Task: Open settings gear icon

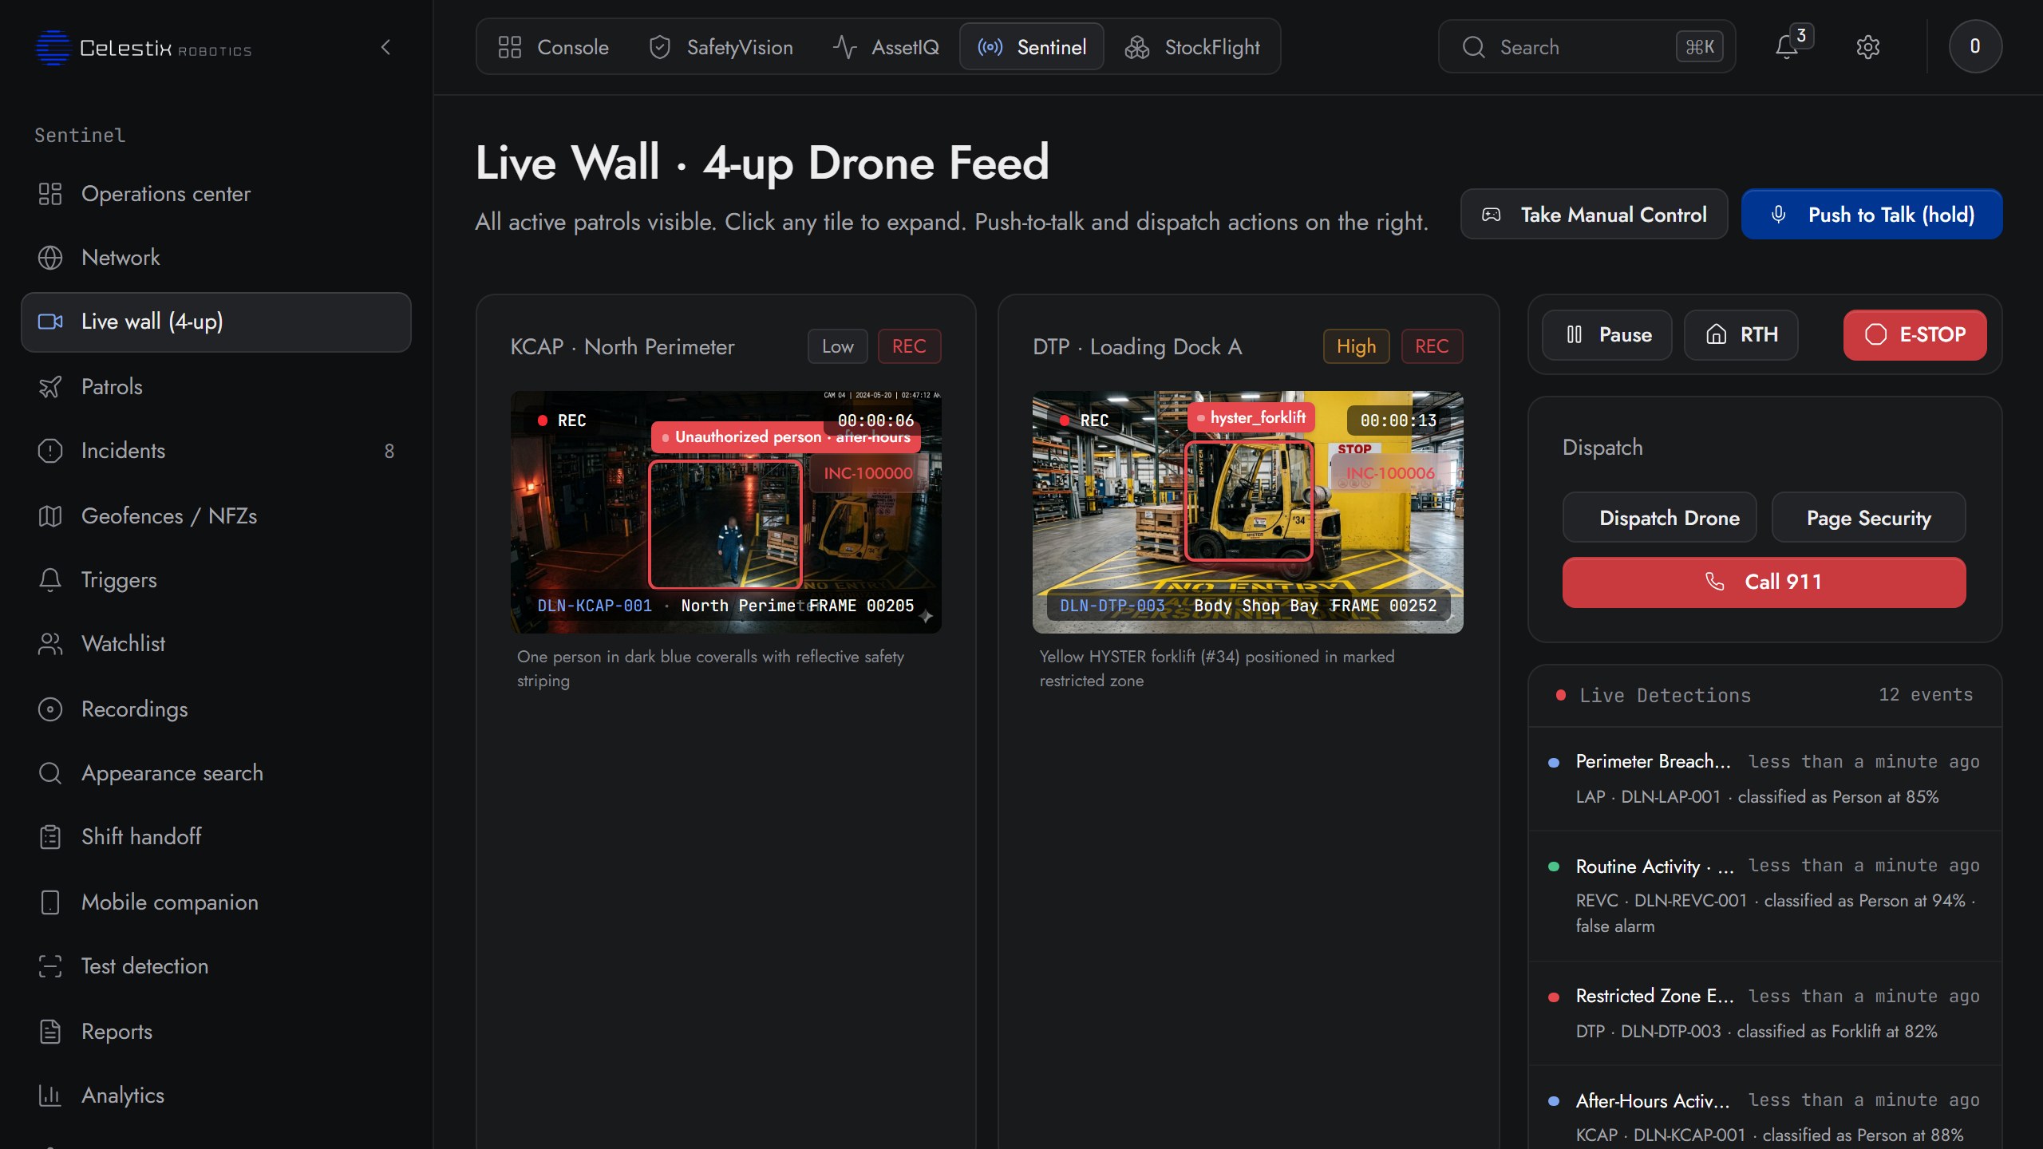Action: click(x=1867, y=47)
